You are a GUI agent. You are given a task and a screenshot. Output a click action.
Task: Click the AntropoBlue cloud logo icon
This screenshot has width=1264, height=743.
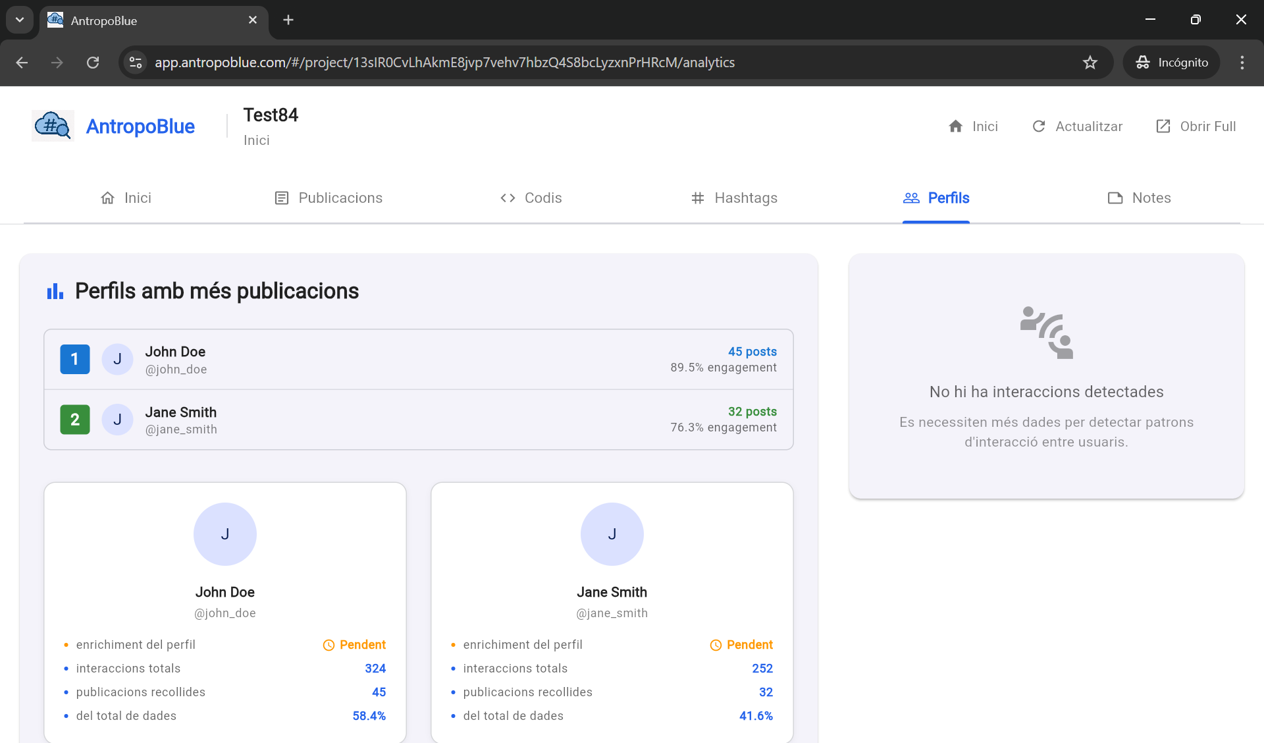[53, 125]
